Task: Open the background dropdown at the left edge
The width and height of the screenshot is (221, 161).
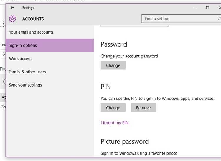Action: (x=3, y=54)
